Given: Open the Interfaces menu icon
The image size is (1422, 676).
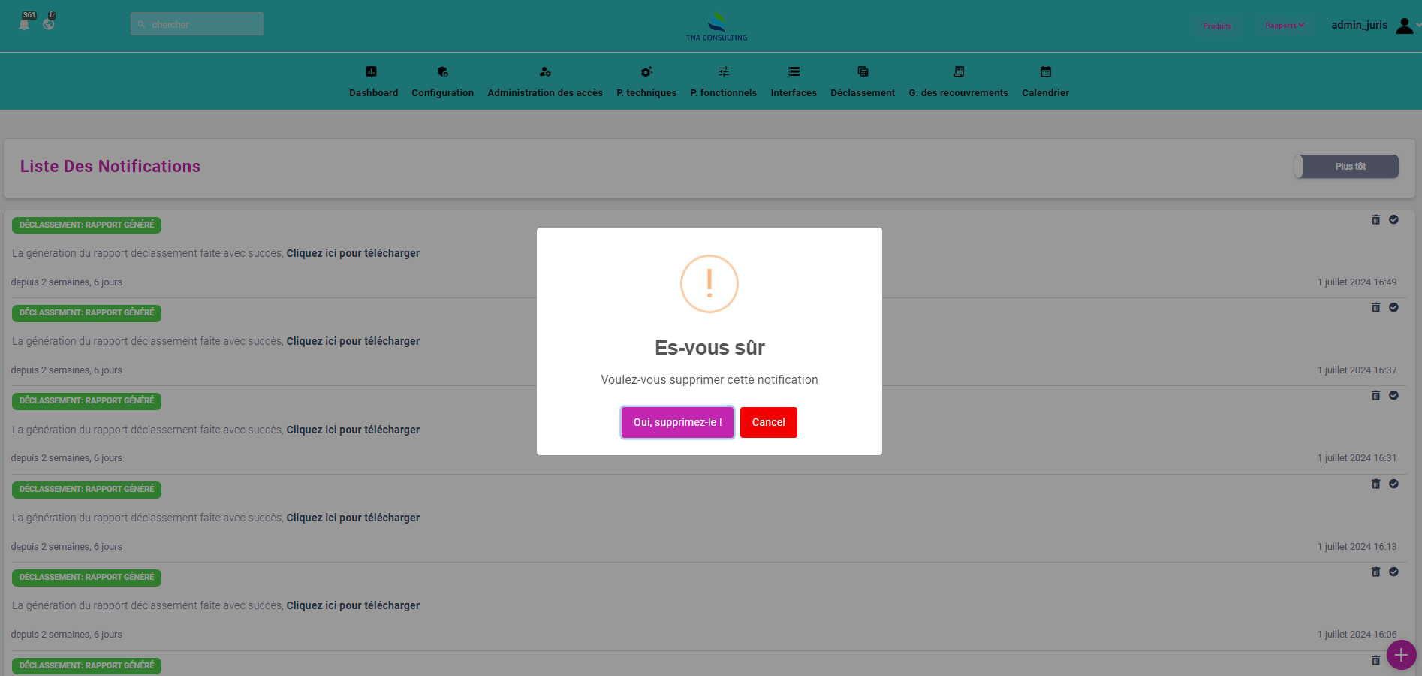Looking at the screenshot, I should coord(794,72).
